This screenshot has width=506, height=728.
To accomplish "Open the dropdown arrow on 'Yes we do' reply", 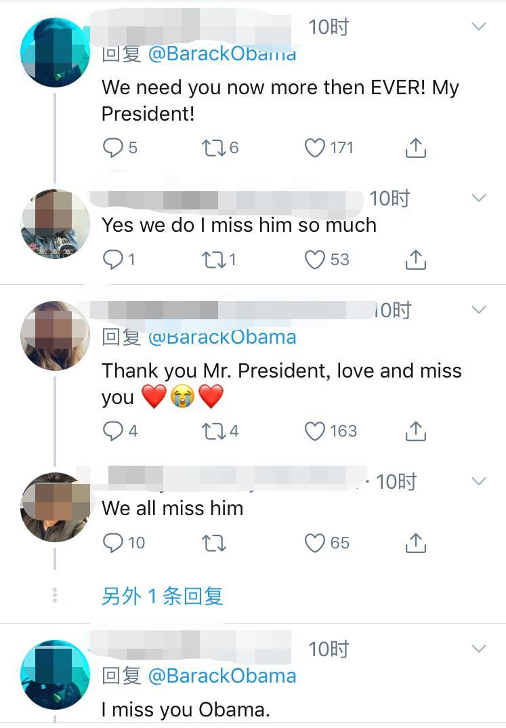I will (479, 198).
